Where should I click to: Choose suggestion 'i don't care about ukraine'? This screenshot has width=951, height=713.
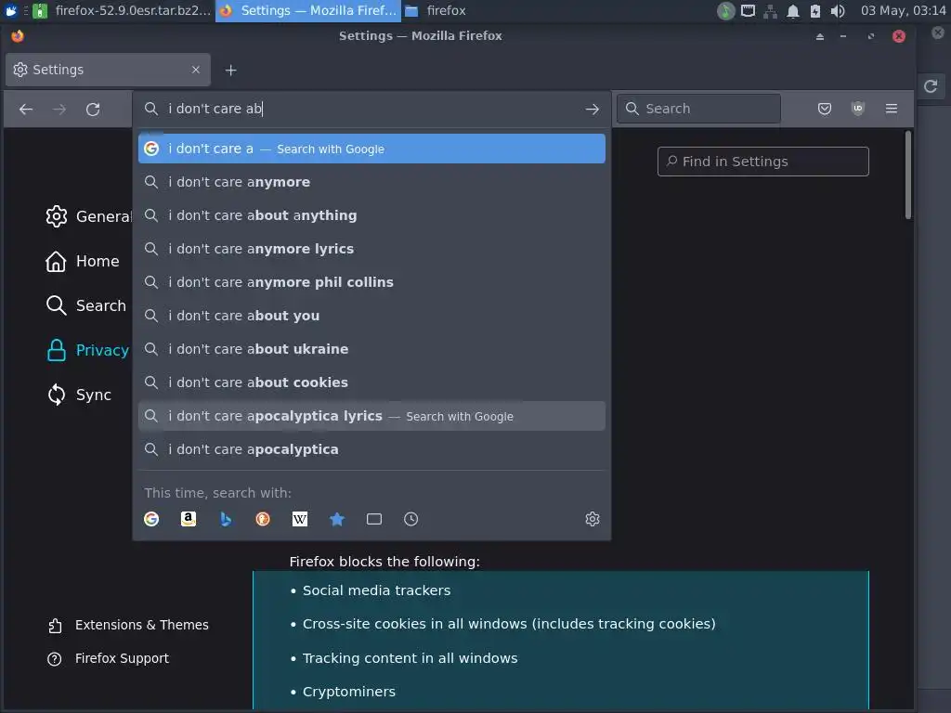click(x=371, y=349)
